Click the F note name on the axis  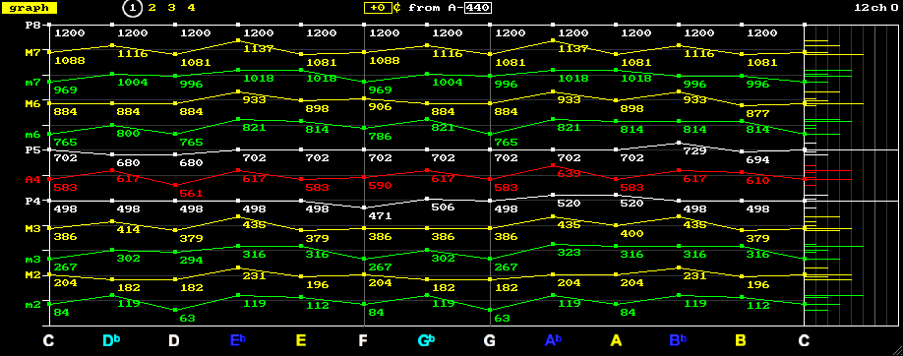363,340
